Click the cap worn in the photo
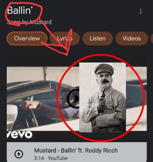The width and height of the screenshot is (153, 162). coord(104,69)
